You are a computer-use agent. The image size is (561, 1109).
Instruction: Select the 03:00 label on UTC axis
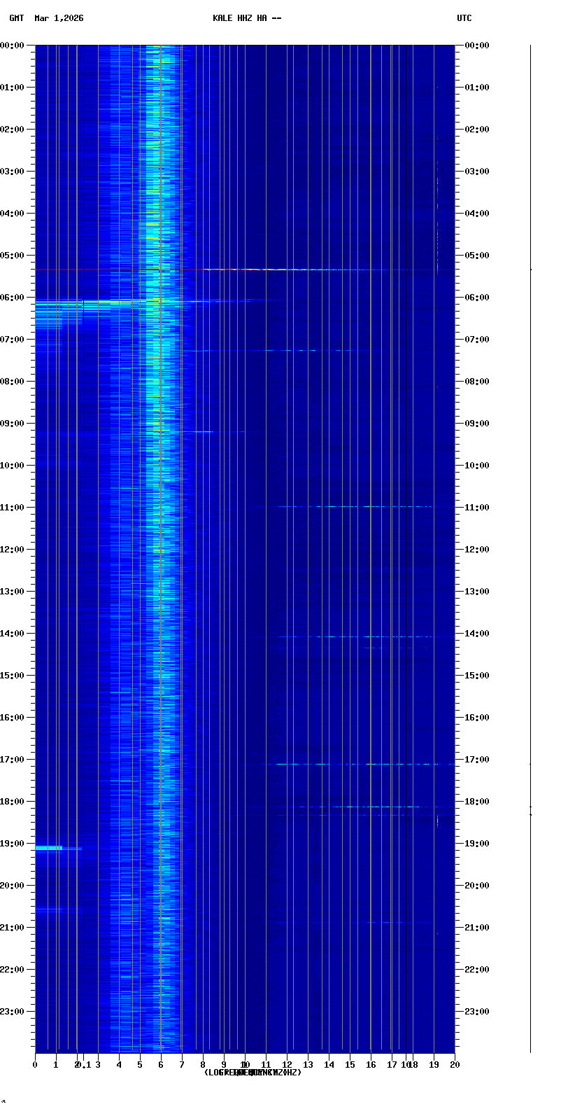[476, 172]
